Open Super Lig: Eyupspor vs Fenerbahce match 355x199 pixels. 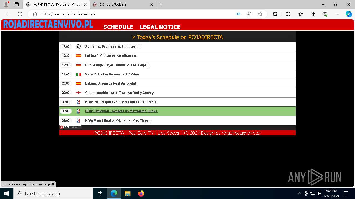[x=113, y=47]
